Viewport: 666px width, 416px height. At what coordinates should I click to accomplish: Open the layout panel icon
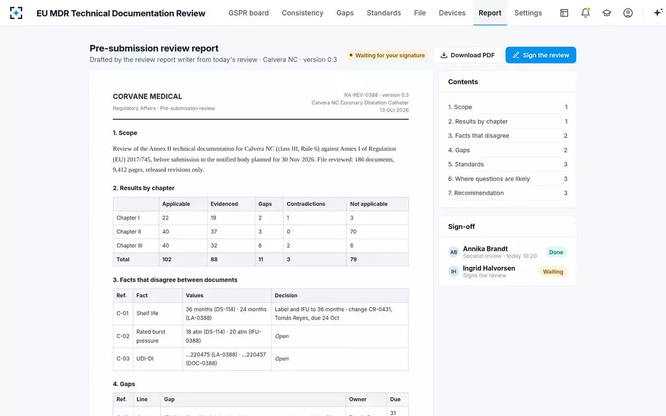564,13
